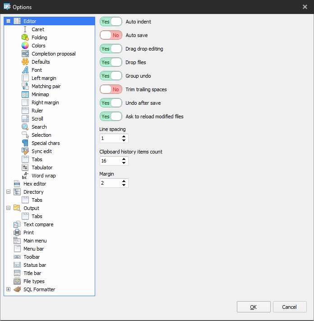Select Word wrap in the options tree
Screen dimensions: 314x321
[44, 176]
